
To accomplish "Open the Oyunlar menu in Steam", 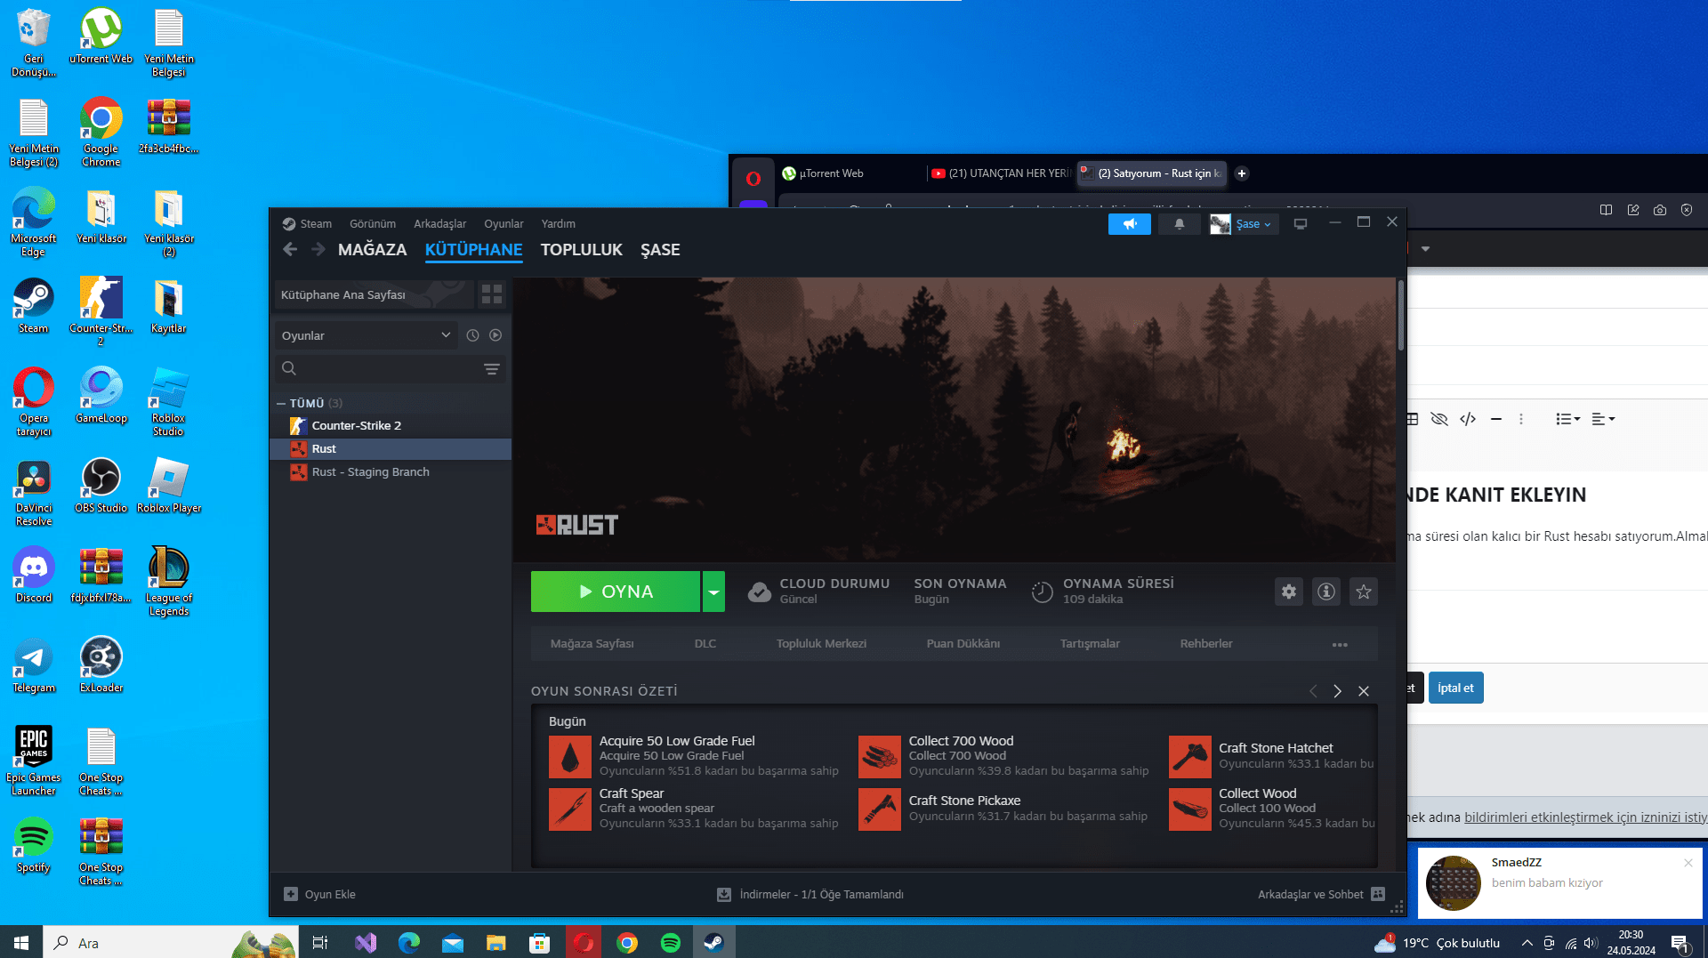I will (504, 224).
